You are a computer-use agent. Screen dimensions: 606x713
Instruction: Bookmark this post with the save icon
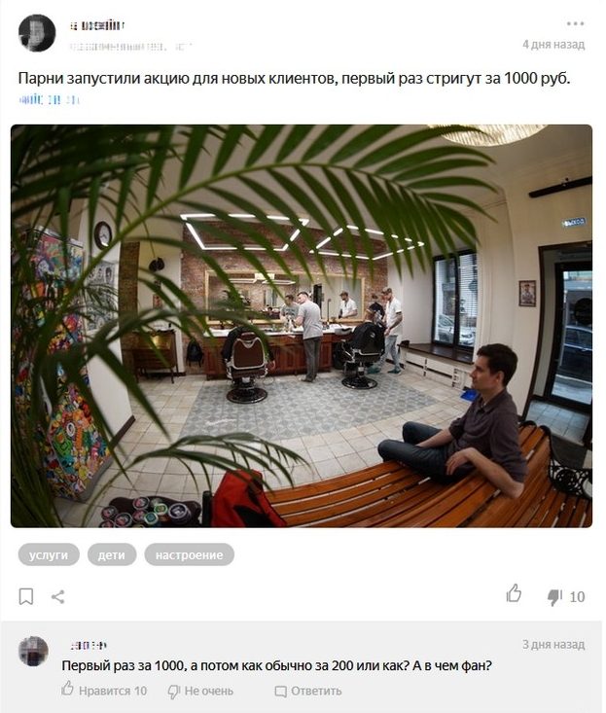(x=26, y=596)
